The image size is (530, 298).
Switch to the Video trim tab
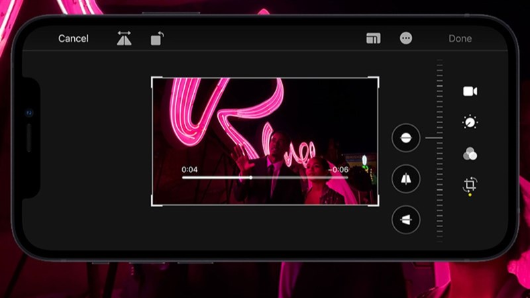pyautogui.click(x=470, y=91)
